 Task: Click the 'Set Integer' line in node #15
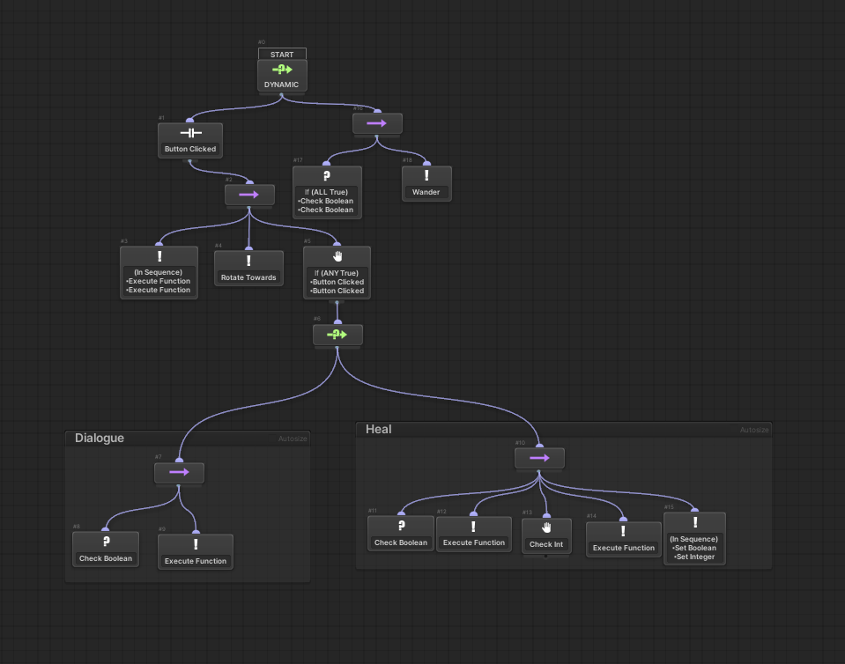click(x=694, y=557)
